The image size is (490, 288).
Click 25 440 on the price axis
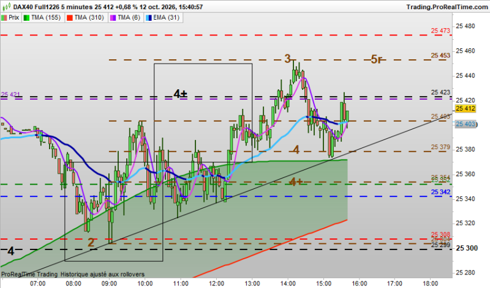pyautogui.click(x=466, y=75)
